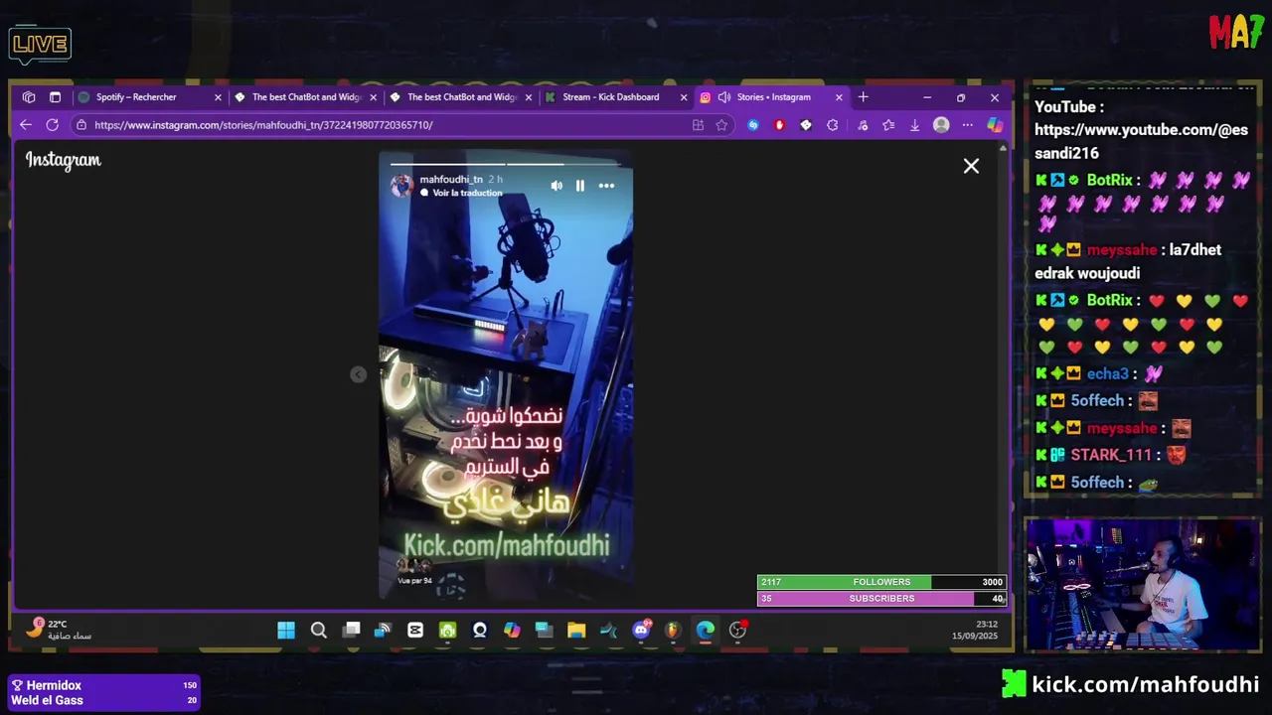Go to the previous story arrow
The height and width of the screenshot is (715, 1272).
pos(358,374)
